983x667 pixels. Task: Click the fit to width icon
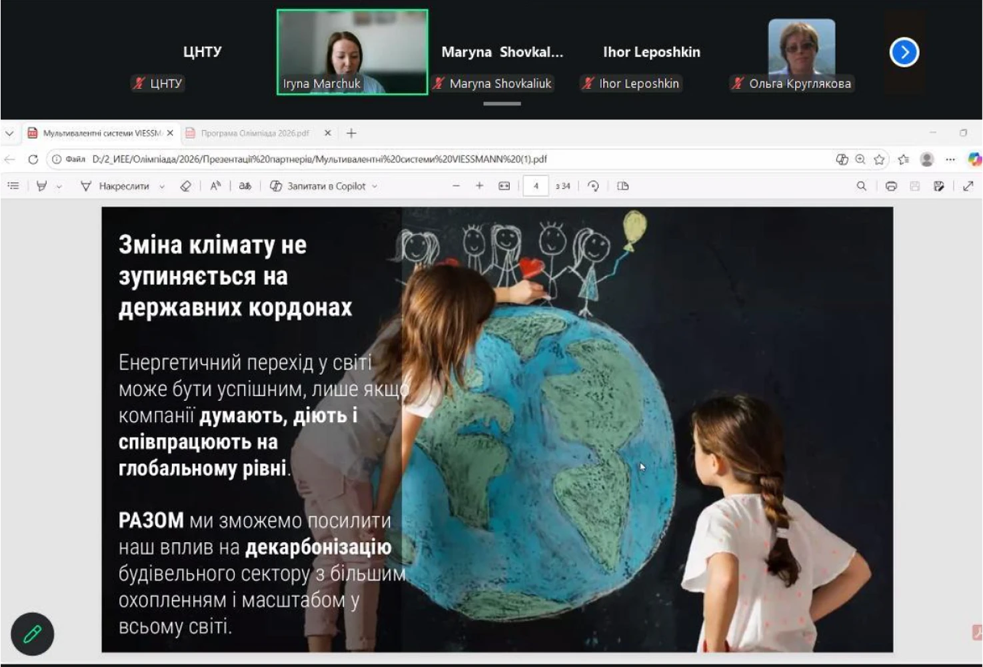click(x=504, y=186)
